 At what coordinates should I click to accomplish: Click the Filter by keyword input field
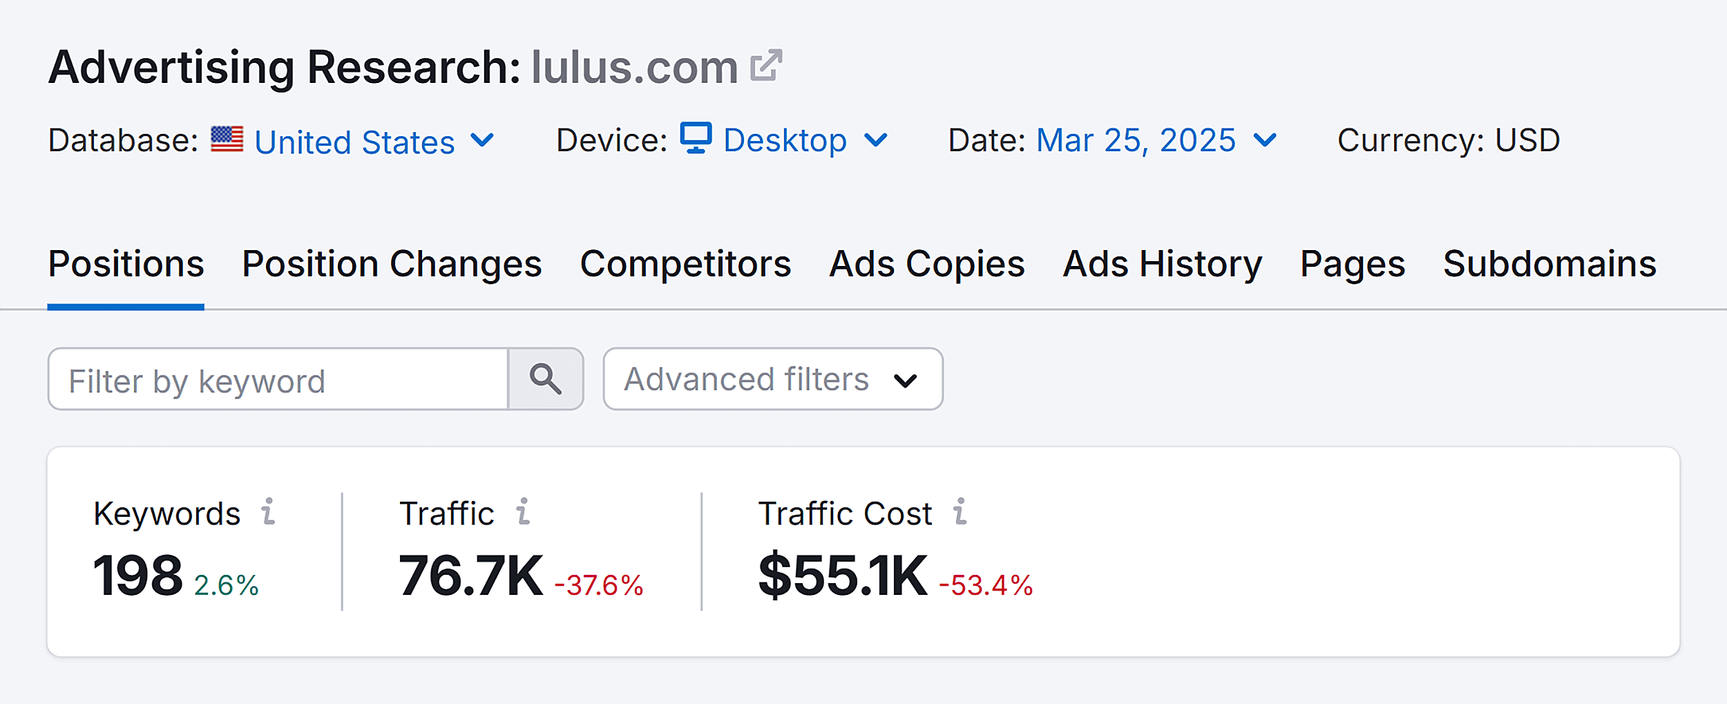click(276, 379)
